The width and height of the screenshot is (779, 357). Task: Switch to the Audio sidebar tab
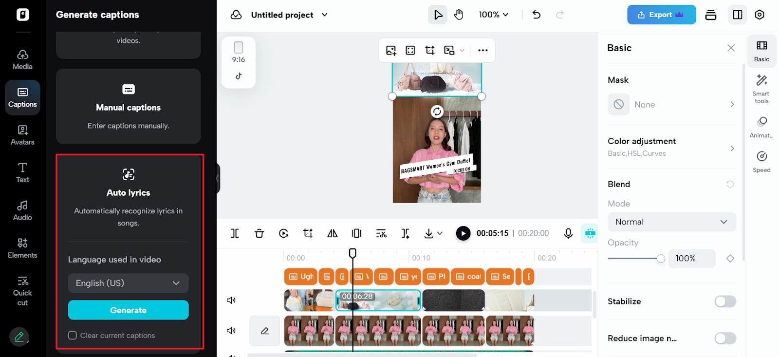pyautogui.click(x=22, y=211)
